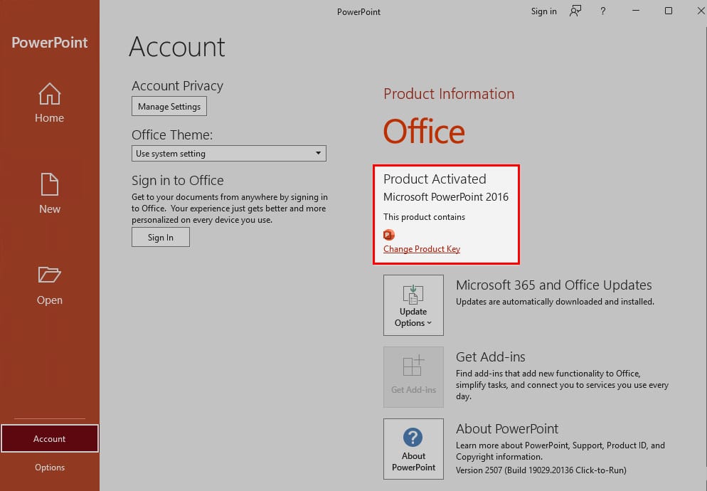Click the large Office logo text
The image size is (707, 491).
click(x=424, y=132)
